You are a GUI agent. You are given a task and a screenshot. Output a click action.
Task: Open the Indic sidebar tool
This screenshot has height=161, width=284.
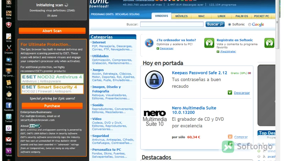[9, 4]
